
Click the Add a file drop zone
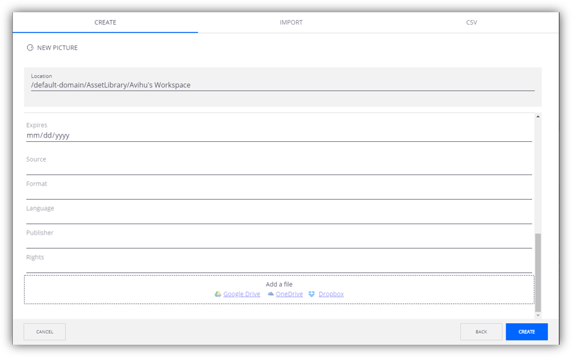coord(279,283)
